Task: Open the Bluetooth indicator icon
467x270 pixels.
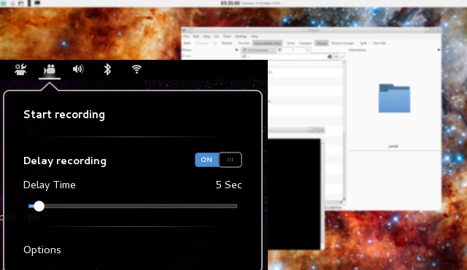Action: (x=107, y=69)
